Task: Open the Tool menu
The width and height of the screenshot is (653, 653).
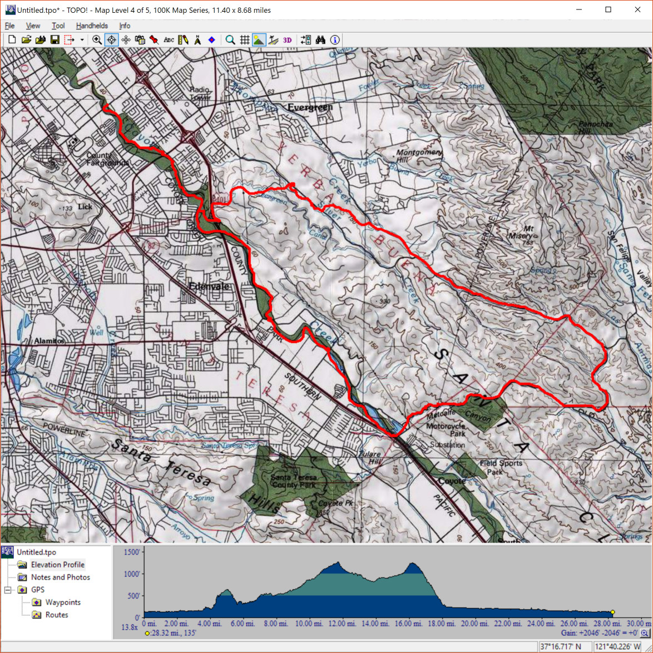Action: click(58, 26)
